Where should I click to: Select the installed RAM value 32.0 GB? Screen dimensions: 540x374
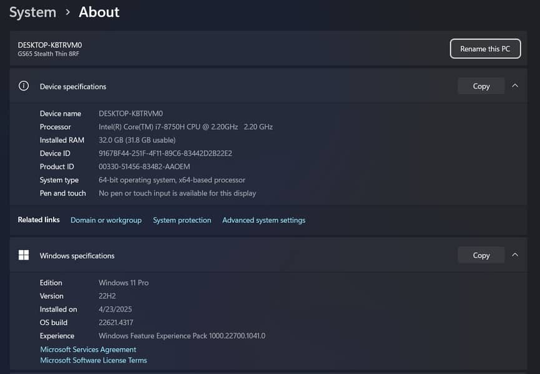point(137,140)
